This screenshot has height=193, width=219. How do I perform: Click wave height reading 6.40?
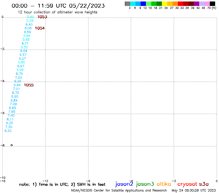click(x=29, y=24)
